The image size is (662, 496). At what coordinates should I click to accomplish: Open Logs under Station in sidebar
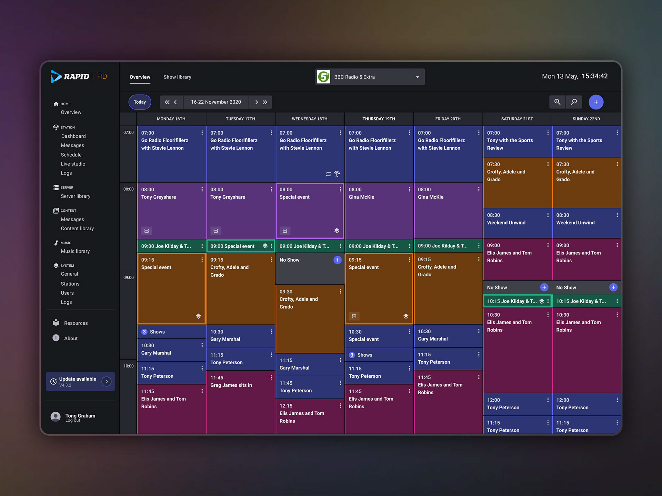click(x=66, y=173)
